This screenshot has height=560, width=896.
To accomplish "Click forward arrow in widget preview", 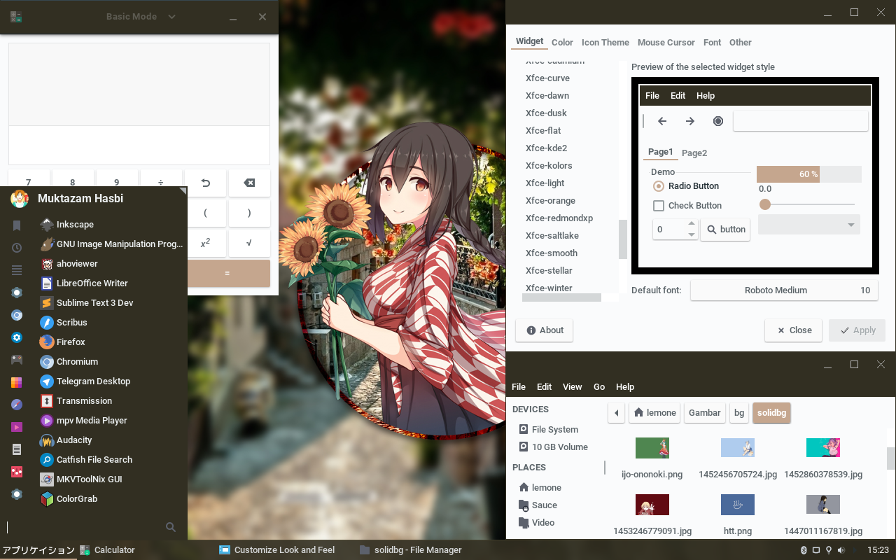I will pos(690,121).
